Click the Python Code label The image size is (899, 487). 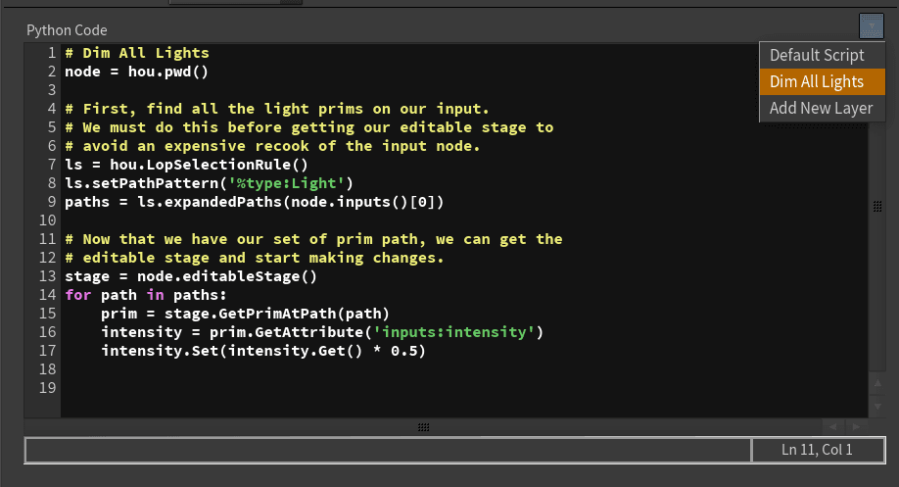pyautogui.click(x=68, y=30)
